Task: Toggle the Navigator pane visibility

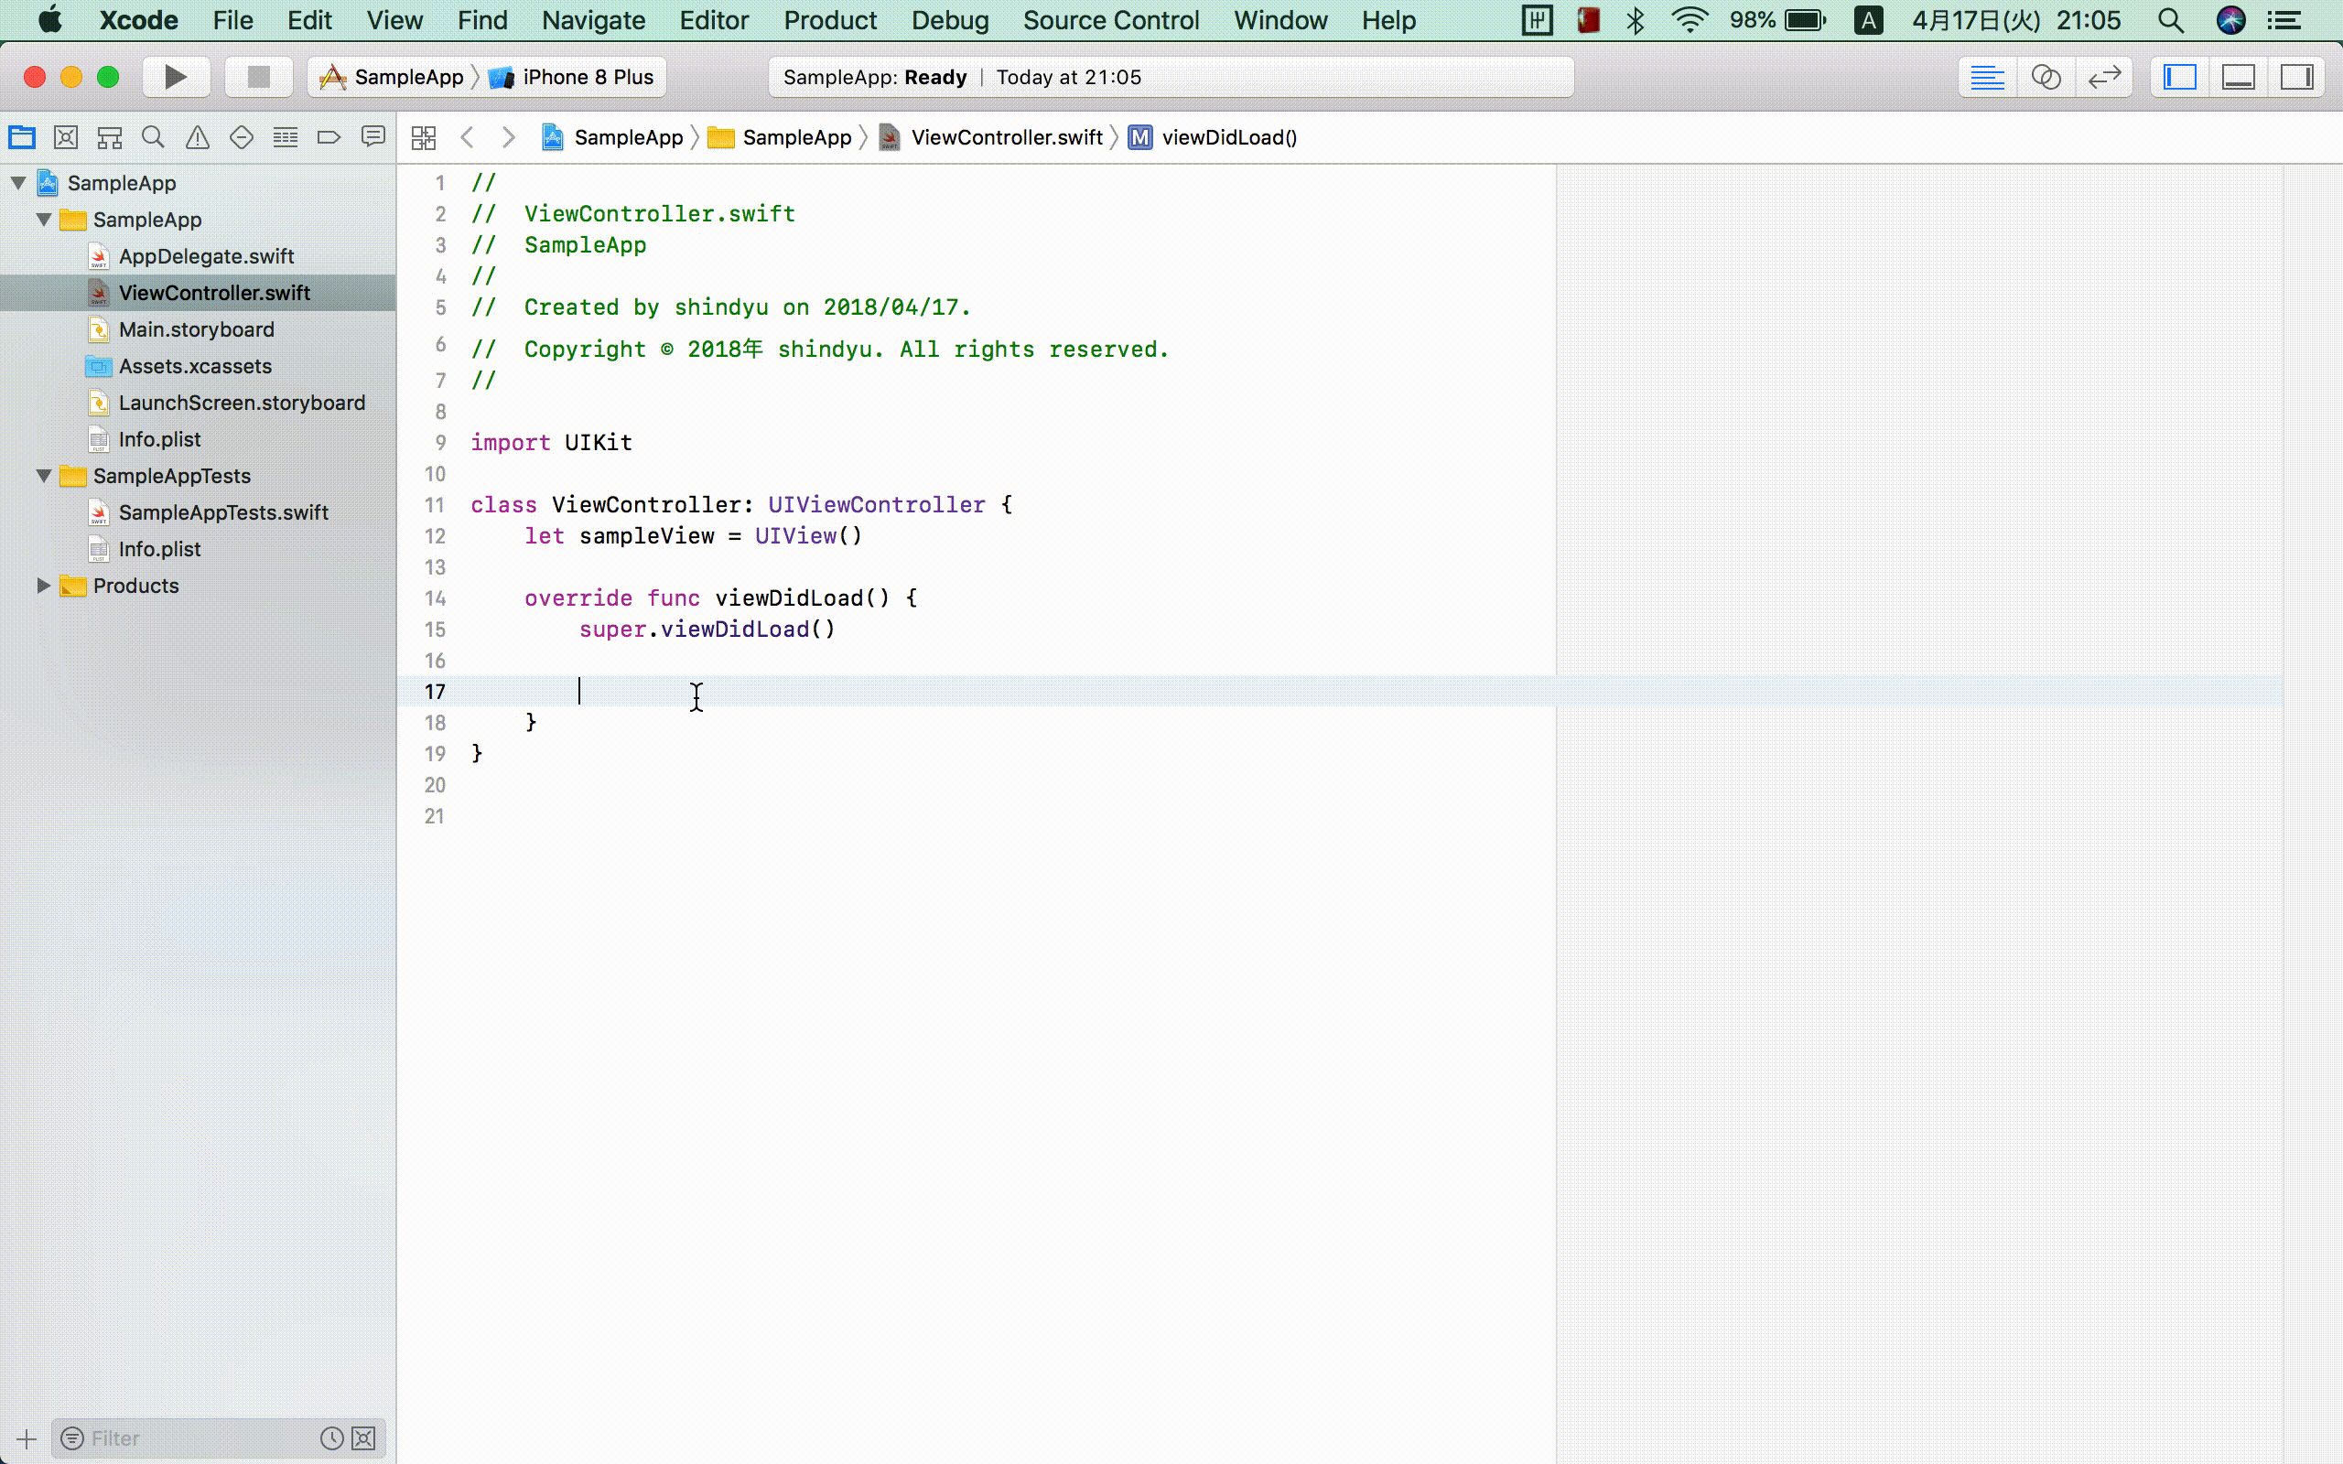Action: tap(2179, 77)
